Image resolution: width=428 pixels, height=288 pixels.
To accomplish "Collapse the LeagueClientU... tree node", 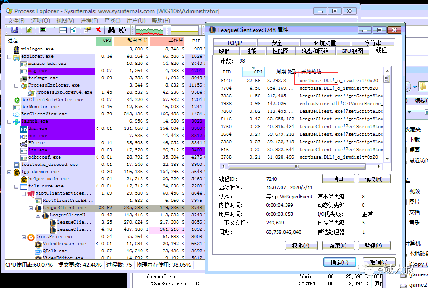I will [38, 215].
